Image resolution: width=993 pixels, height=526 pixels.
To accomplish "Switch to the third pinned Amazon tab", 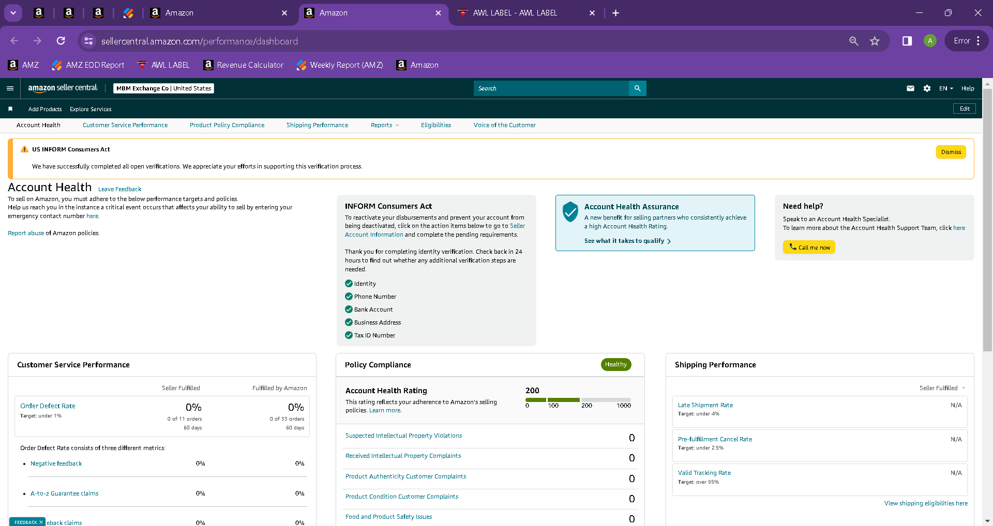I will [x=98, y=13].
